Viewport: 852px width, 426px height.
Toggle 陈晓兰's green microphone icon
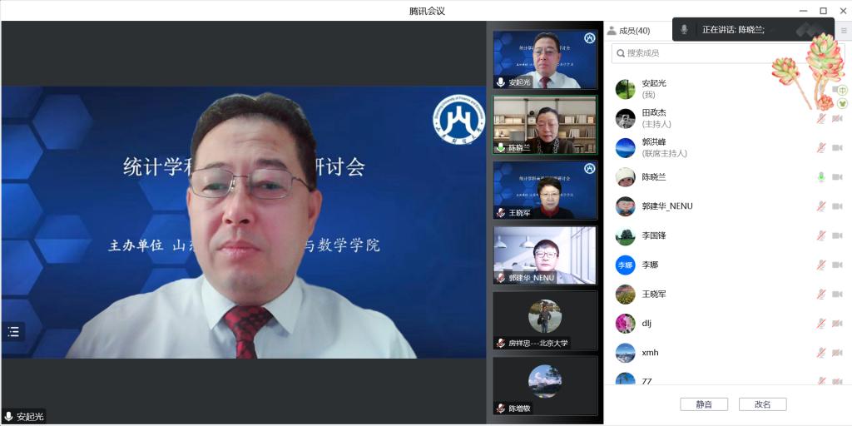click(x=820, y=177)
